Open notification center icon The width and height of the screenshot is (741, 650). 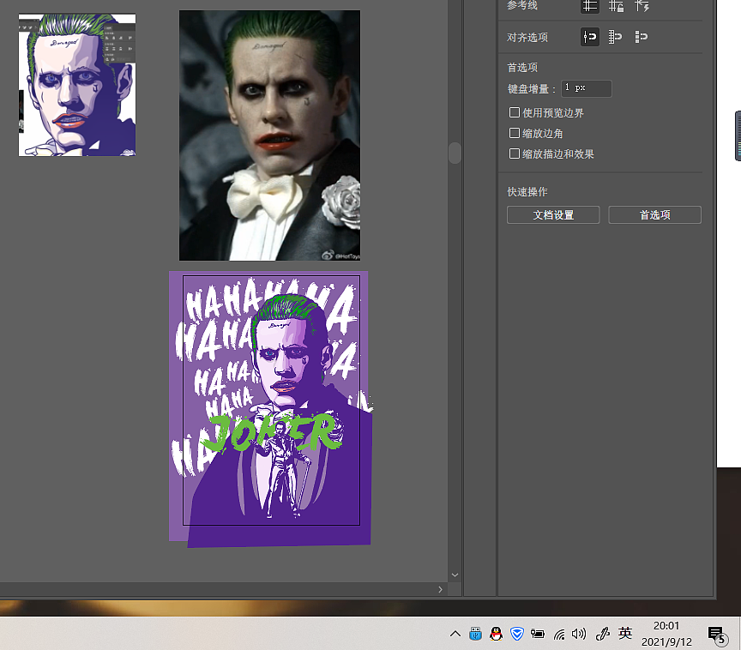coord(716,635)
